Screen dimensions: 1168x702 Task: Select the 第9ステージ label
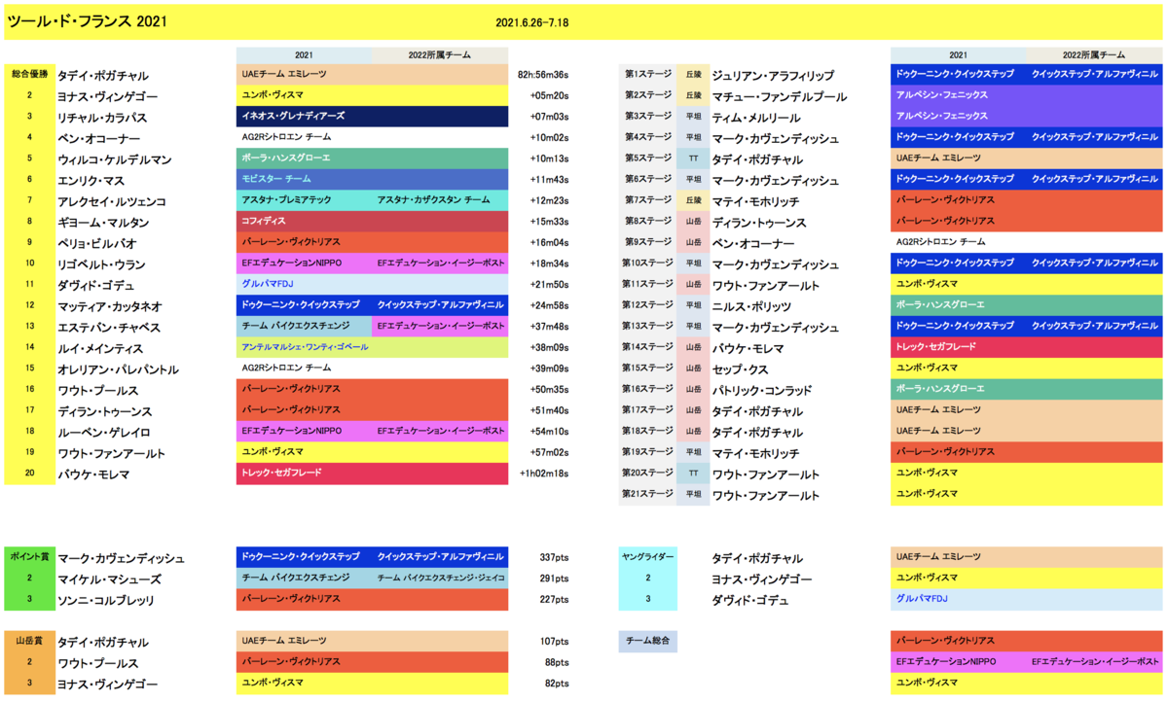[647, 242]
